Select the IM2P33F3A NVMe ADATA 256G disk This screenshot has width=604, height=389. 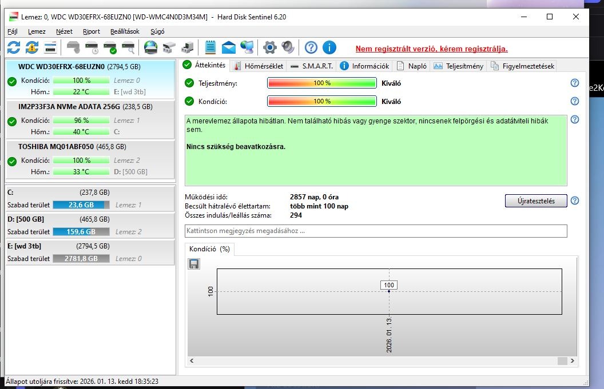90,119
